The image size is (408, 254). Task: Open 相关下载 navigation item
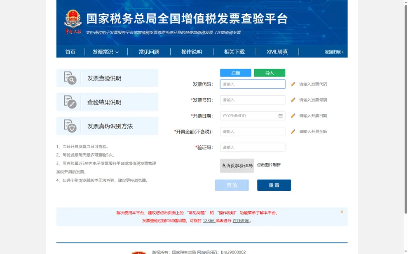(x=234, y=52)
